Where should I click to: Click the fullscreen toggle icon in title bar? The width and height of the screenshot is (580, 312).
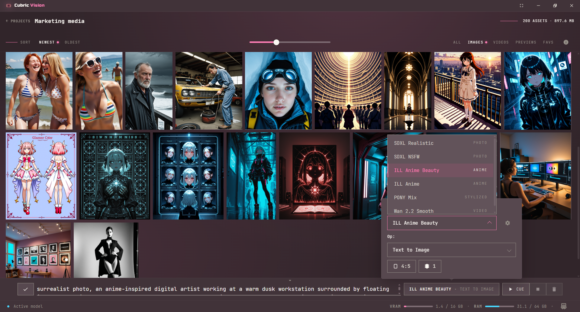(521, 5)
